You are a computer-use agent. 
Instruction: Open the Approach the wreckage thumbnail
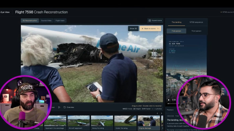pos(55,123)
